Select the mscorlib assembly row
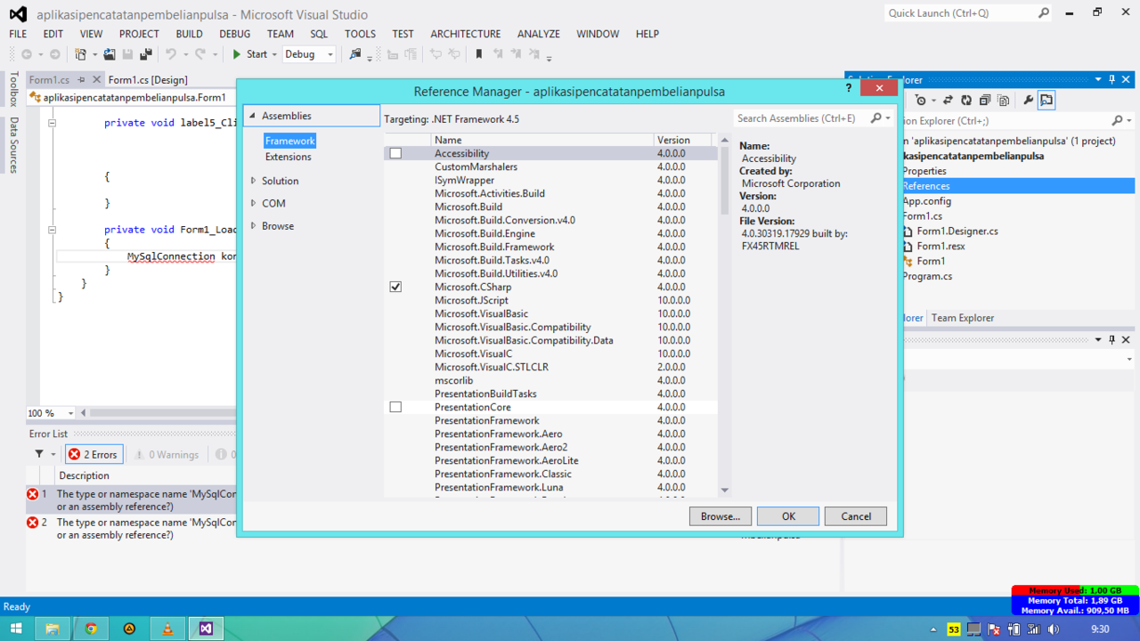 [550, 380]
